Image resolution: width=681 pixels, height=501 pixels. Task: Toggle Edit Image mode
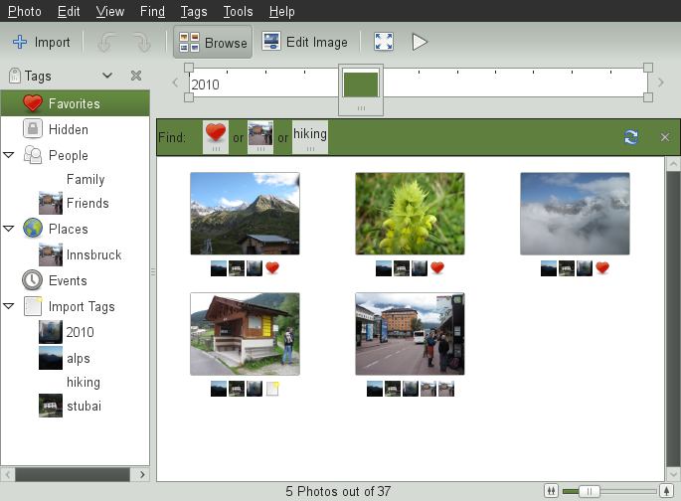point(305,42)
